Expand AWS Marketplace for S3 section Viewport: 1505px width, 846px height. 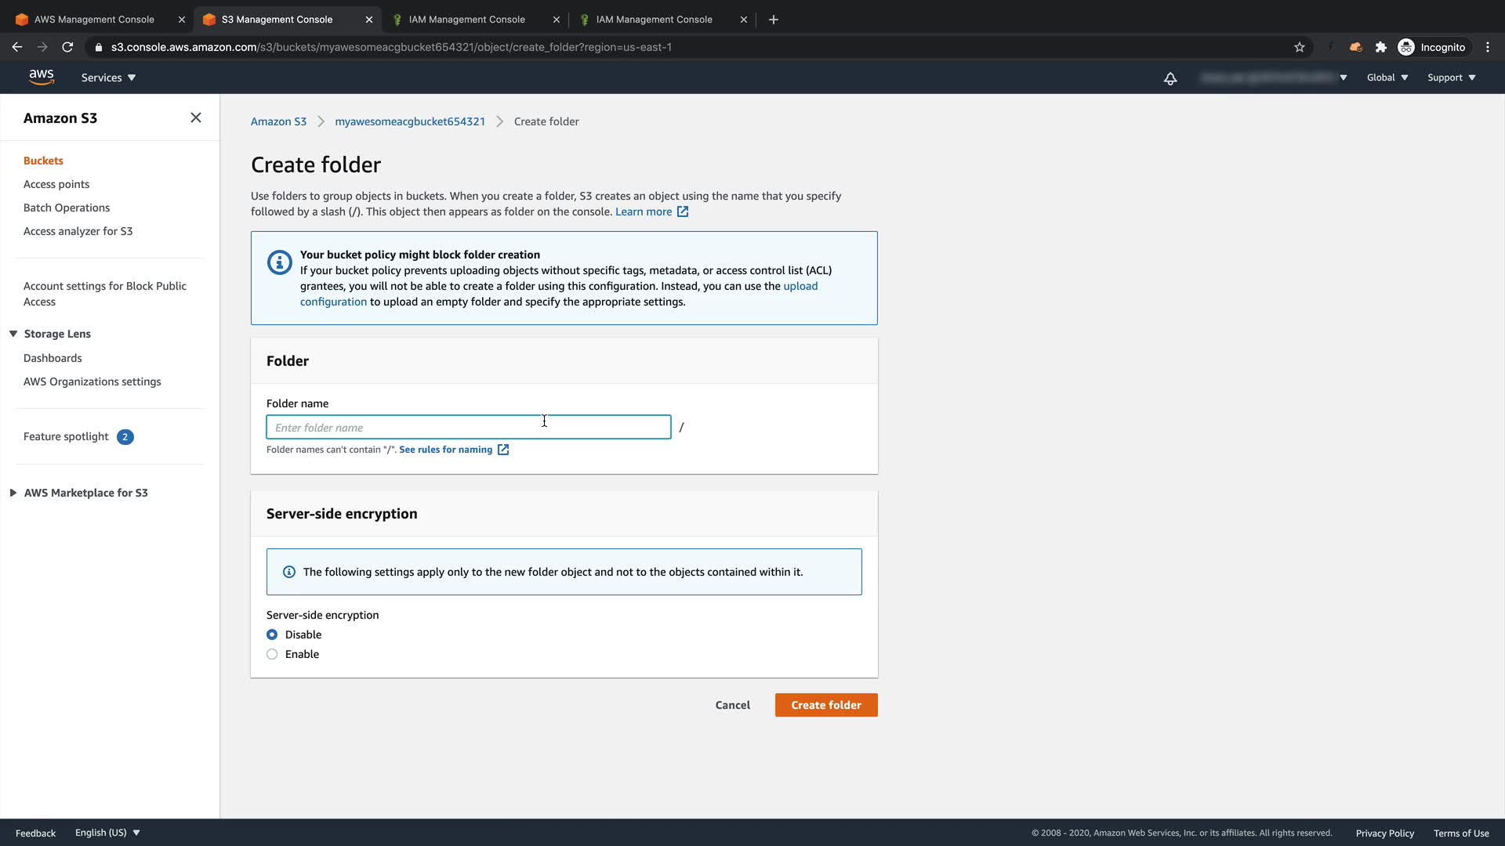click(13, 493)
